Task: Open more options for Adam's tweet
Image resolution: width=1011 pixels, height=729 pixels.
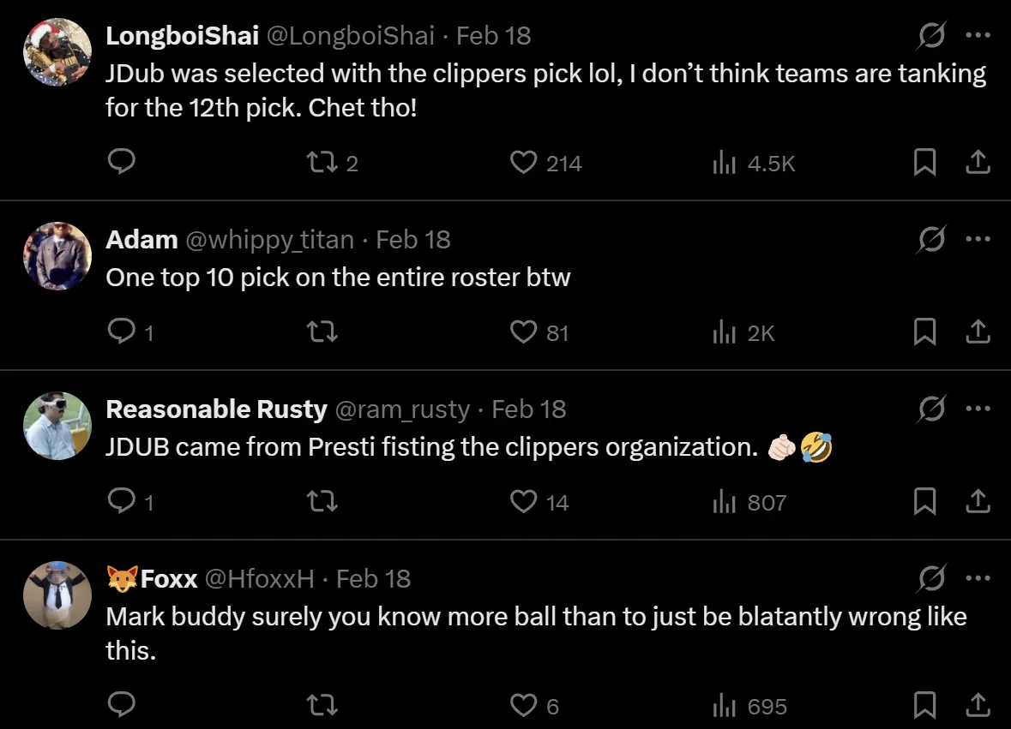Action: pyautogui.click(x=978, y=240)
